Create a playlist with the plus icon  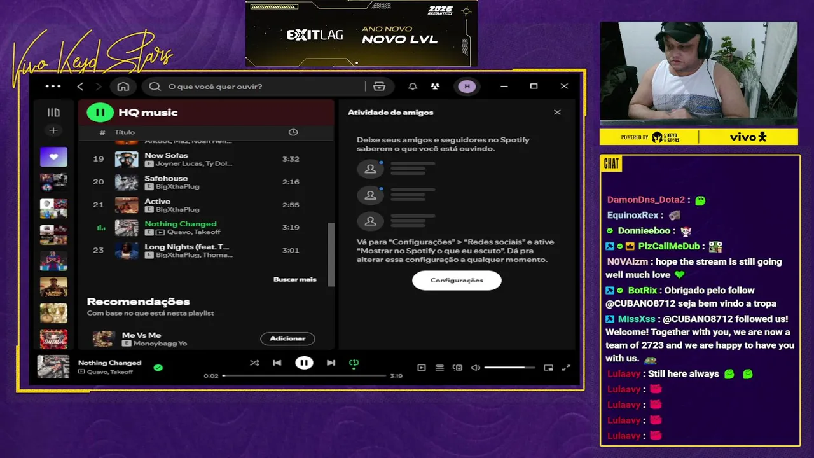(x=53, y=130)
